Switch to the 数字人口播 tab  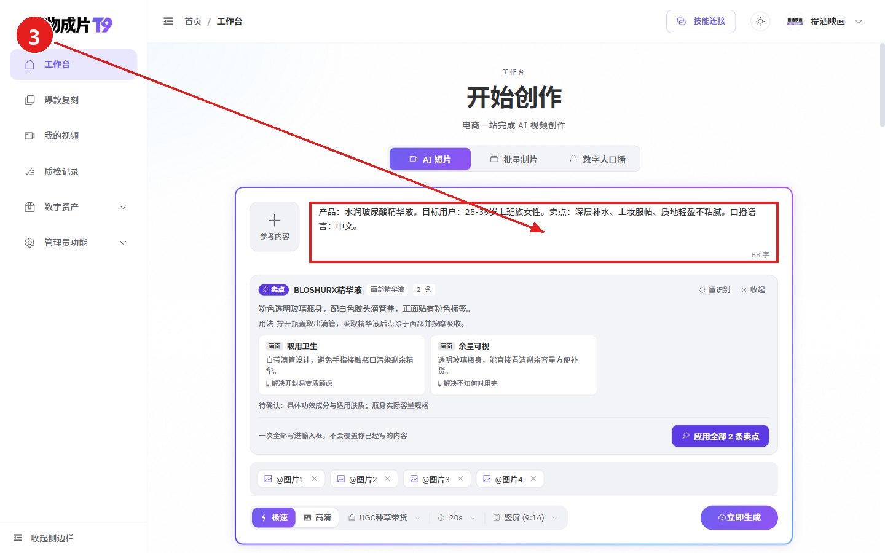pos(597,159)
